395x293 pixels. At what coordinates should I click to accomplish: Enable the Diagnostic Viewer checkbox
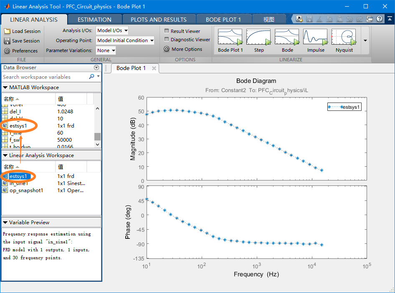(x=167, y=39)
